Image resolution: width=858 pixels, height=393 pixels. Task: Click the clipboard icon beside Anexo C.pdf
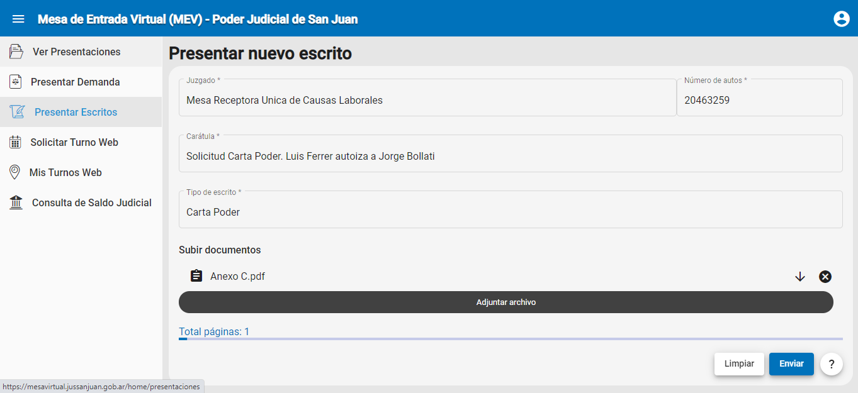click(196, 276)
